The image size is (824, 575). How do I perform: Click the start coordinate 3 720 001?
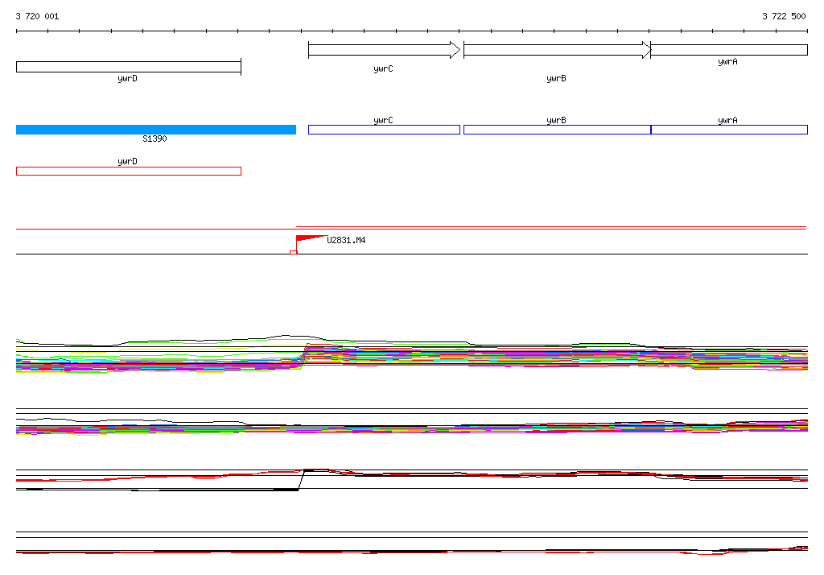[x=37, y=16]
